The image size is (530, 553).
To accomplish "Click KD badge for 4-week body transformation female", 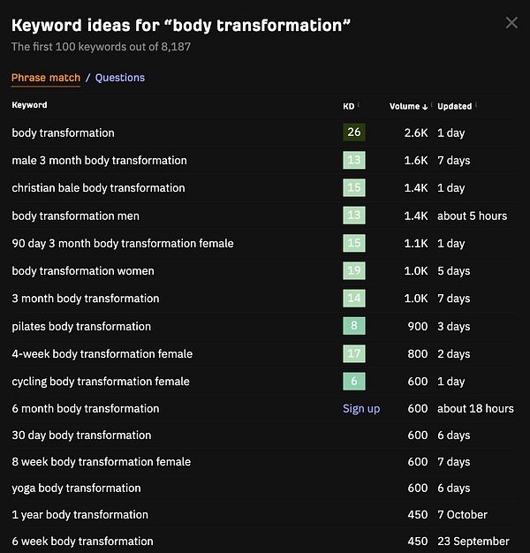I will click(x=353, y=354).
